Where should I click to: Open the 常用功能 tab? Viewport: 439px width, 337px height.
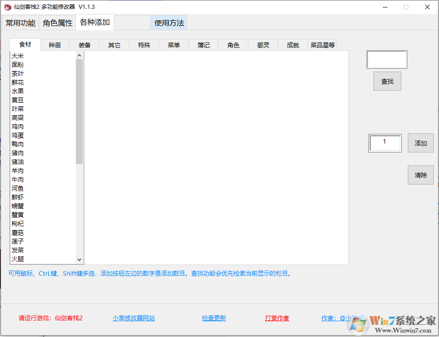point(20,22)
